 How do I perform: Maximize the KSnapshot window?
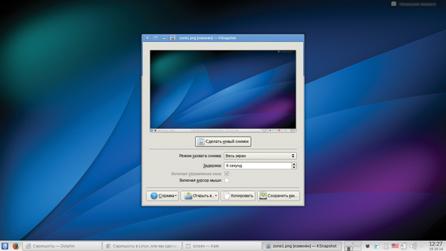(155, 38)
